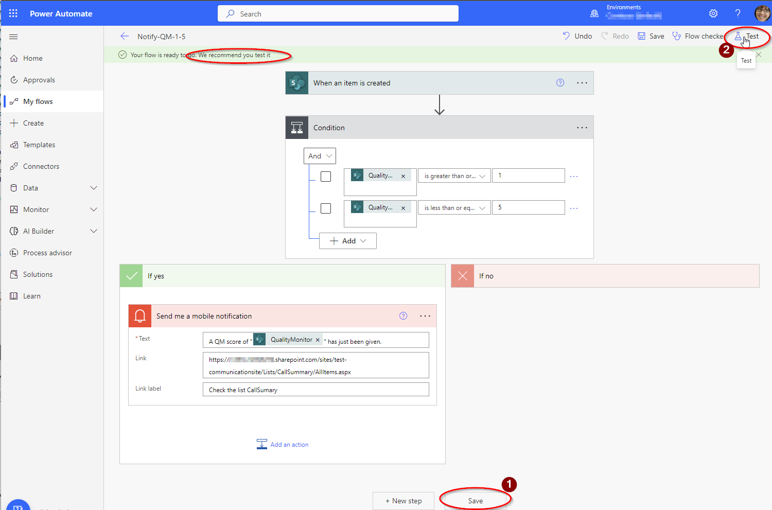Open My flows in sidebar
This screenshot has height=510, width=772.
click(52, 101)
